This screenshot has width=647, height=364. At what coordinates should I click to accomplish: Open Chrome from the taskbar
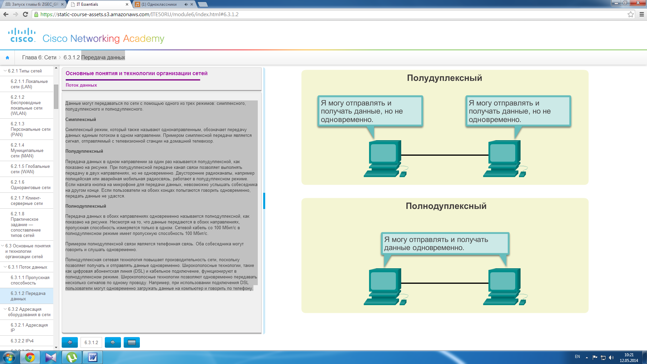coord(30,357)
